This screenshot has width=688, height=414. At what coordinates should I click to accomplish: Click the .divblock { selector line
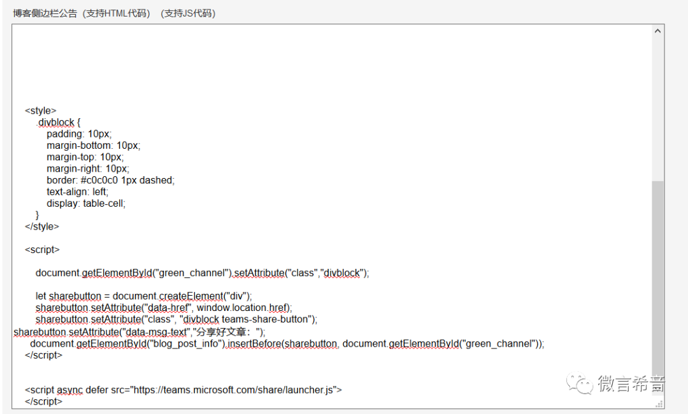click(x=59, y=122)
